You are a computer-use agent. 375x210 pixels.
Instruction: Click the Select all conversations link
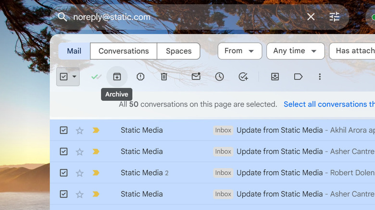329,104
